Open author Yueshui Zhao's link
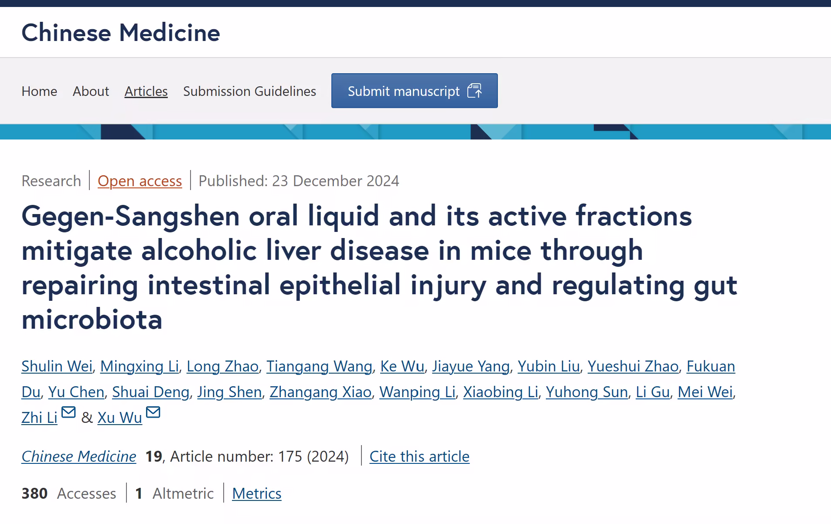831x524 pixels. (633, 366)
